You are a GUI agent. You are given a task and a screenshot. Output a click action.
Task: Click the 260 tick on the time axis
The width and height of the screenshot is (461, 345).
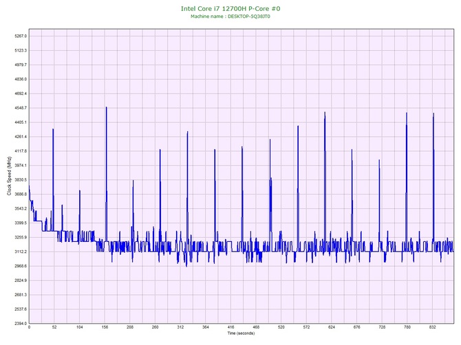(155, 327)
